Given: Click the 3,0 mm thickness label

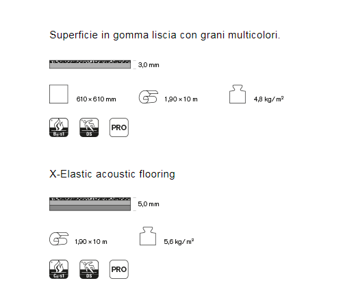Looking at the screenshot, I should tap(149, 65).
